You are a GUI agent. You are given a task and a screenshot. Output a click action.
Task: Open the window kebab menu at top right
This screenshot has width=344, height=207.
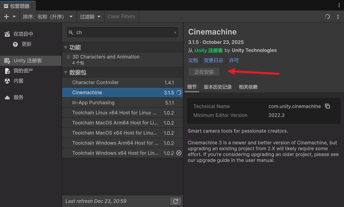pos(339,6)
